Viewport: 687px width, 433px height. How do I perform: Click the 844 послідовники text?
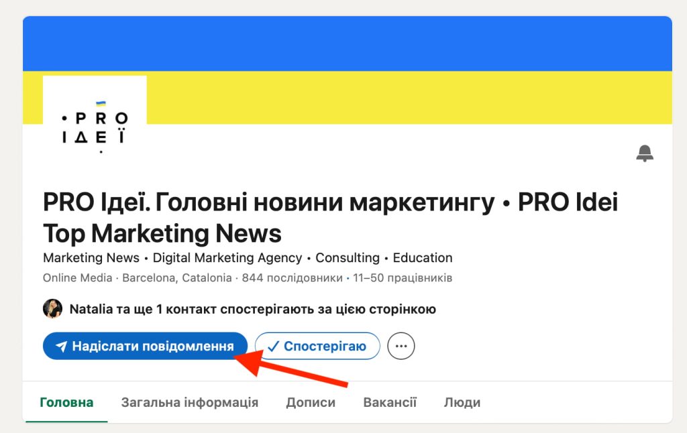coord(293,278)
